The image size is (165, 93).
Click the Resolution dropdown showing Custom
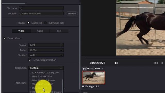pos(46,68)
